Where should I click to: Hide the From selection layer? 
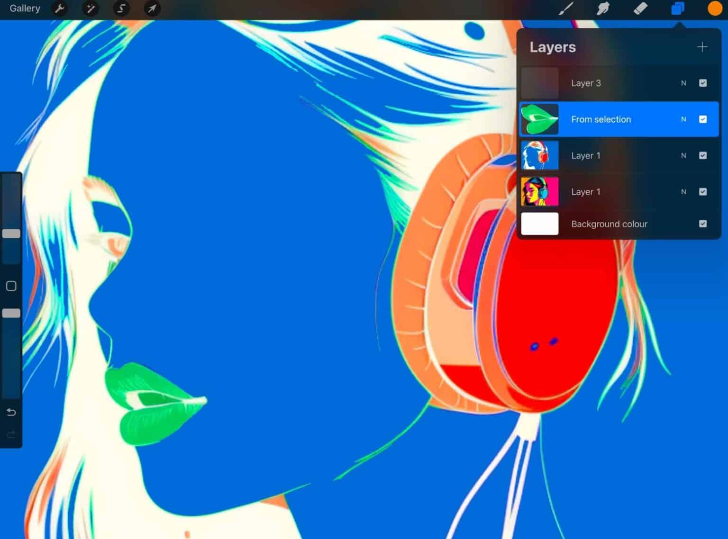[x=703, y=119]
